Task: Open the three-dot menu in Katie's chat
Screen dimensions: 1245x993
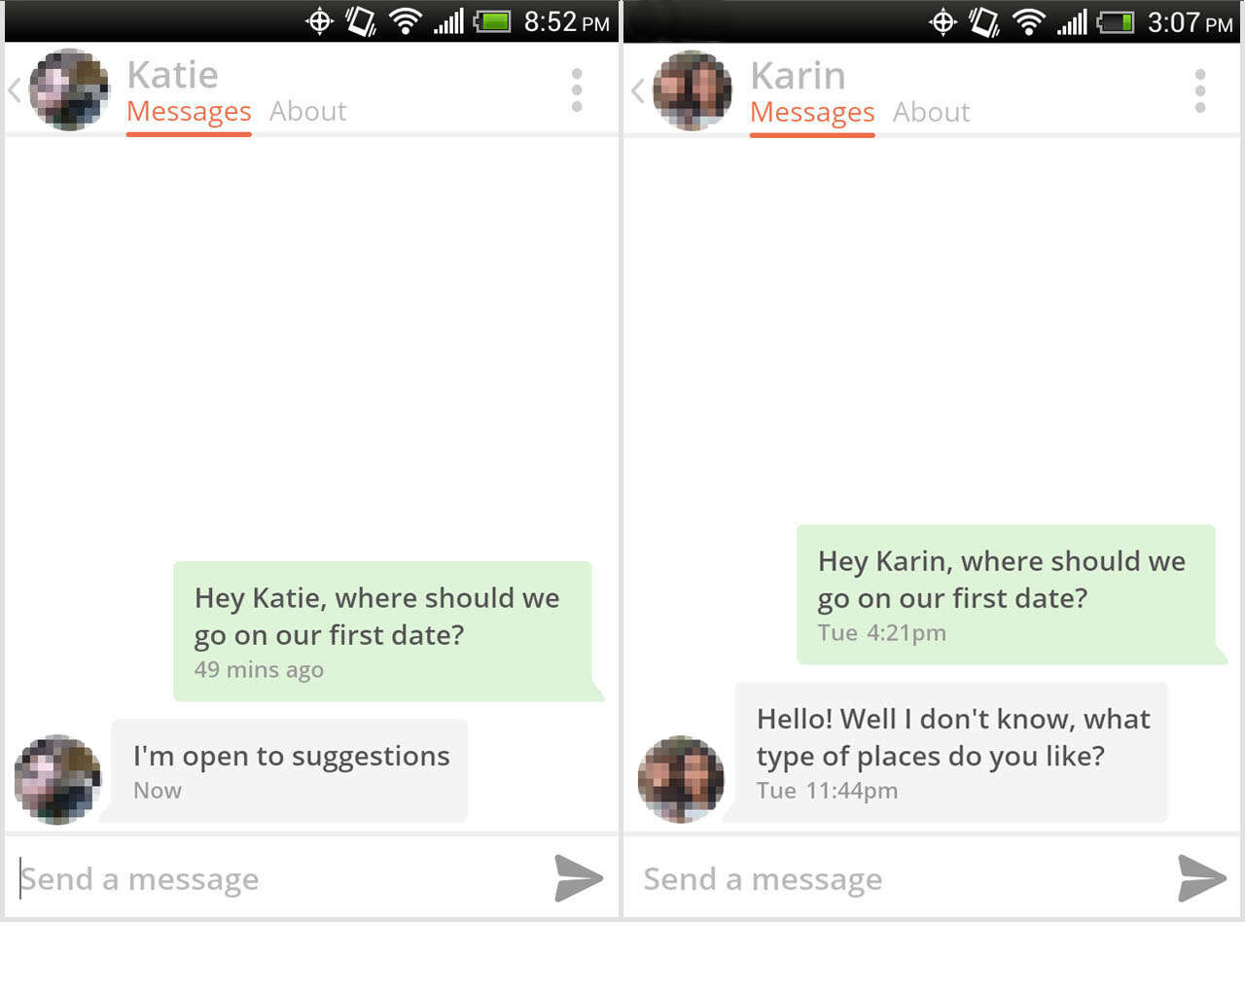Action: click(x=577, y=89)
